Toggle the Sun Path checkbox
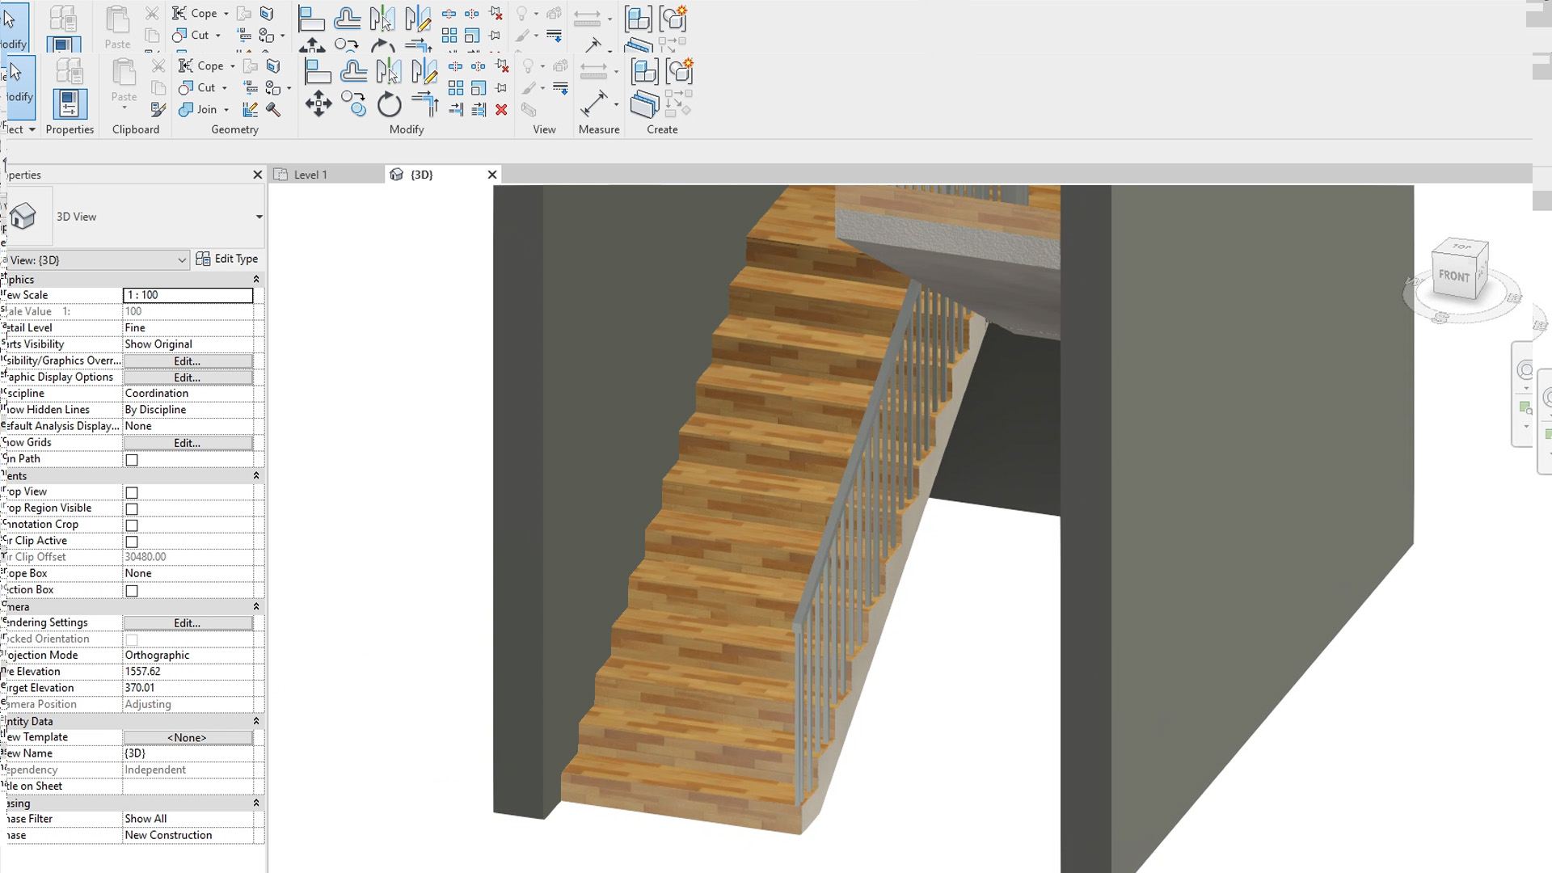 tap(132, 460)
